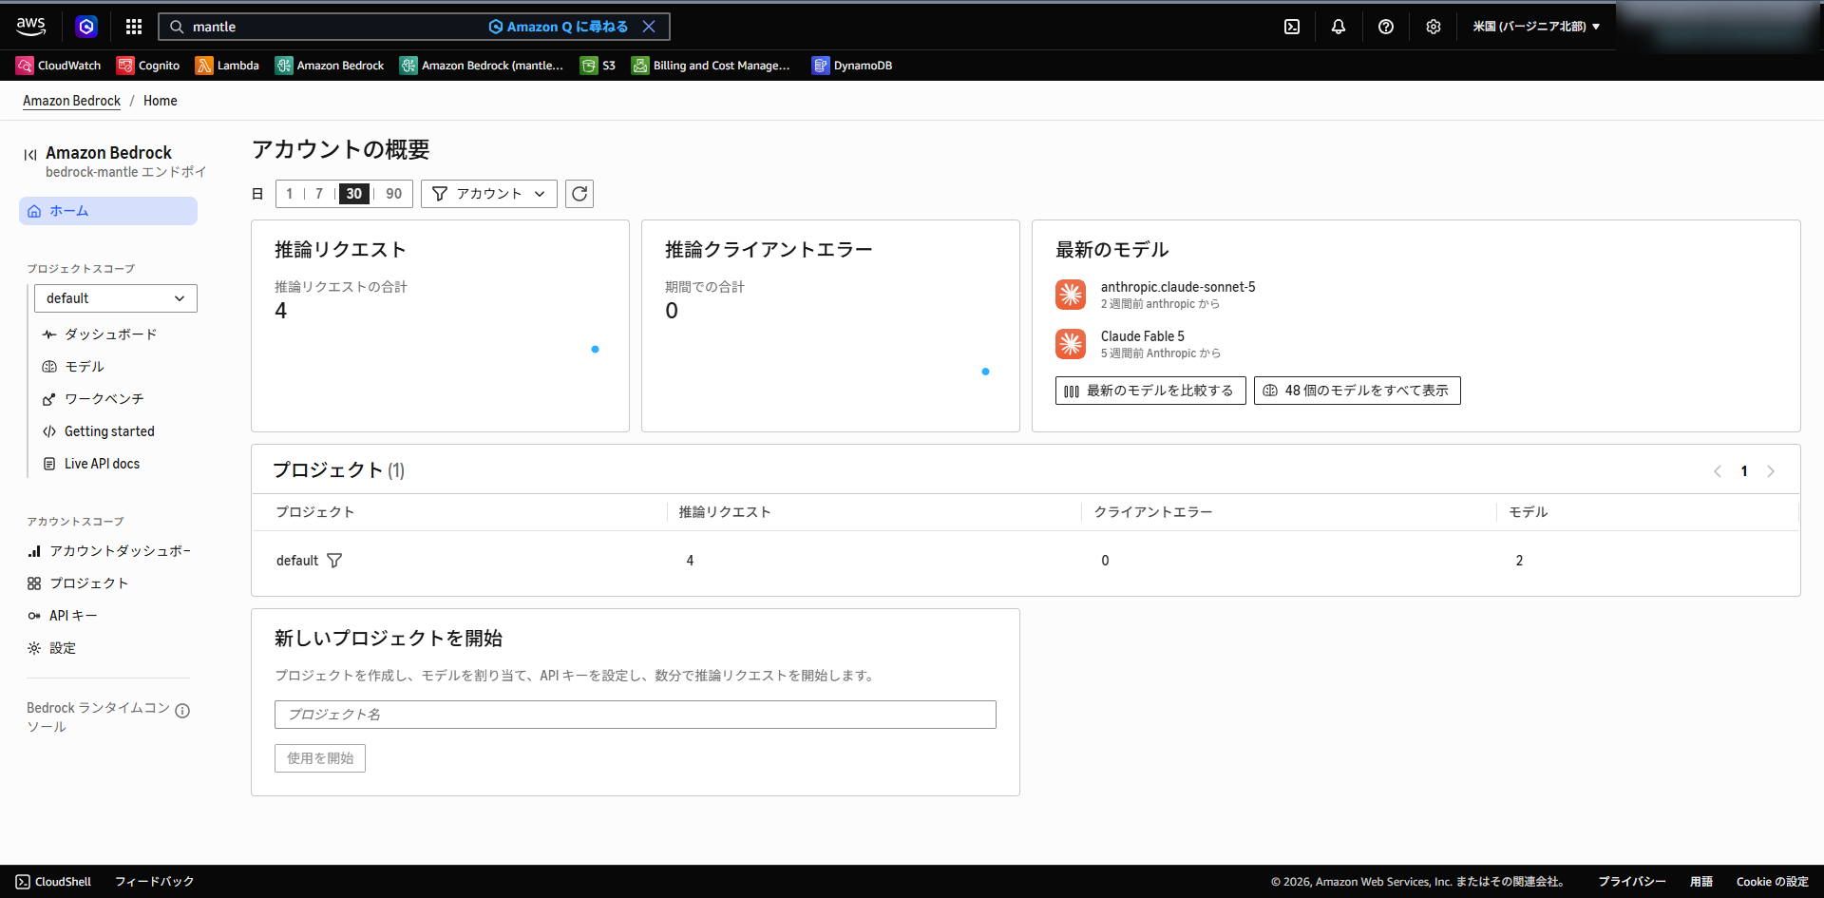Open anthropic.claude-sonnet-5 model entry
This screenshot has width=1824, height=898.
1178,287
